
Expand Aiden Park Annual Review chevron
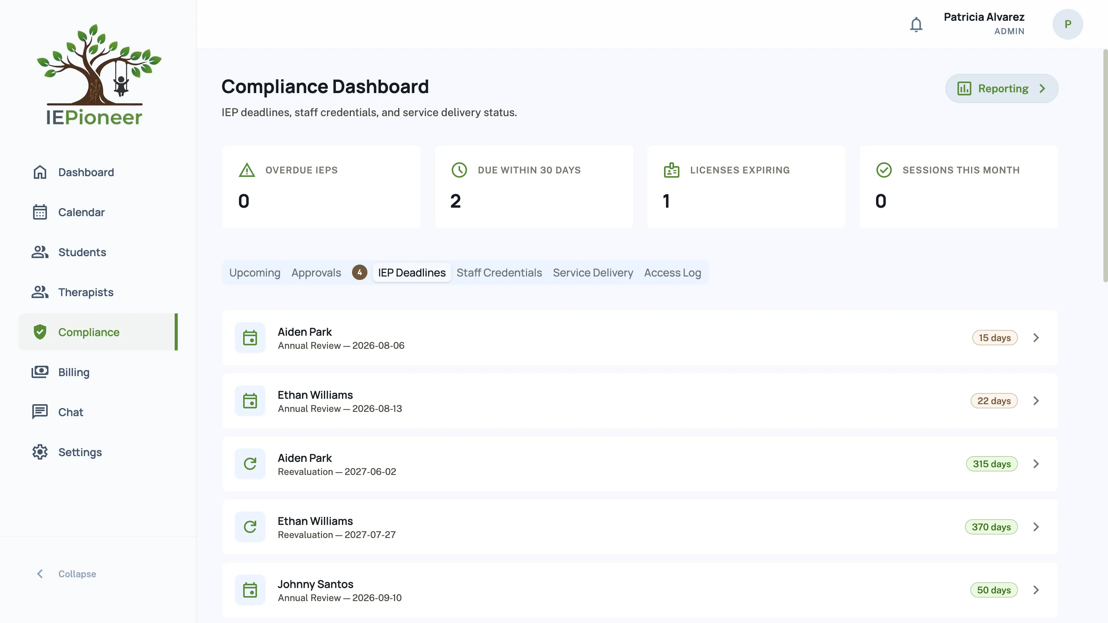(1036, 338)
